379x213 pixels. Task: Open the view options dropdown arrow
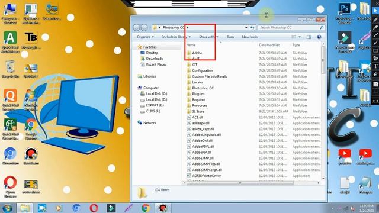[300, 37]
